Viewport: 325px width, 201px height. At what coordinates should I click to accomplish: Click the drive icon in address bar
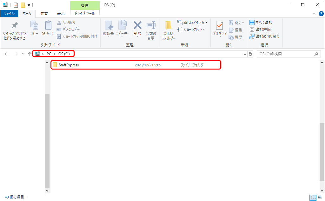(37, 54)
